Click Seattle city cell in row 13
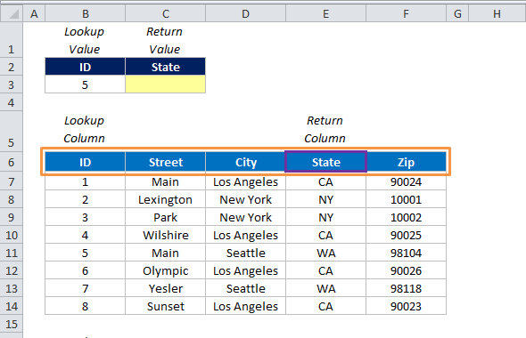526x338 pixels. coord(245,288)
